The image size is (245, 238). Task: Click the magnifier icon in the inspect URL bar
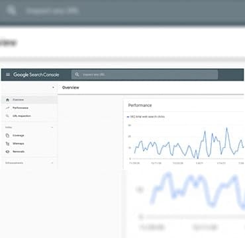pyautogui.click(x=77, y=75)
